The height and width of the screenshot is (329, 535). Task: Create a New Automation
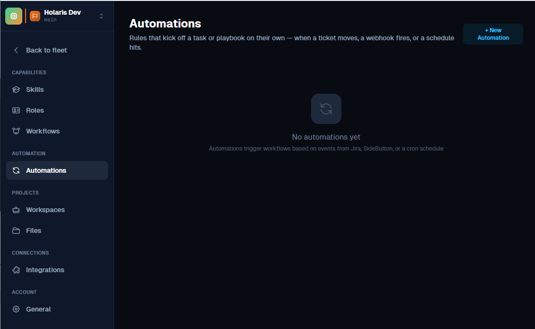pyautogui.click(x=493, y=34)
